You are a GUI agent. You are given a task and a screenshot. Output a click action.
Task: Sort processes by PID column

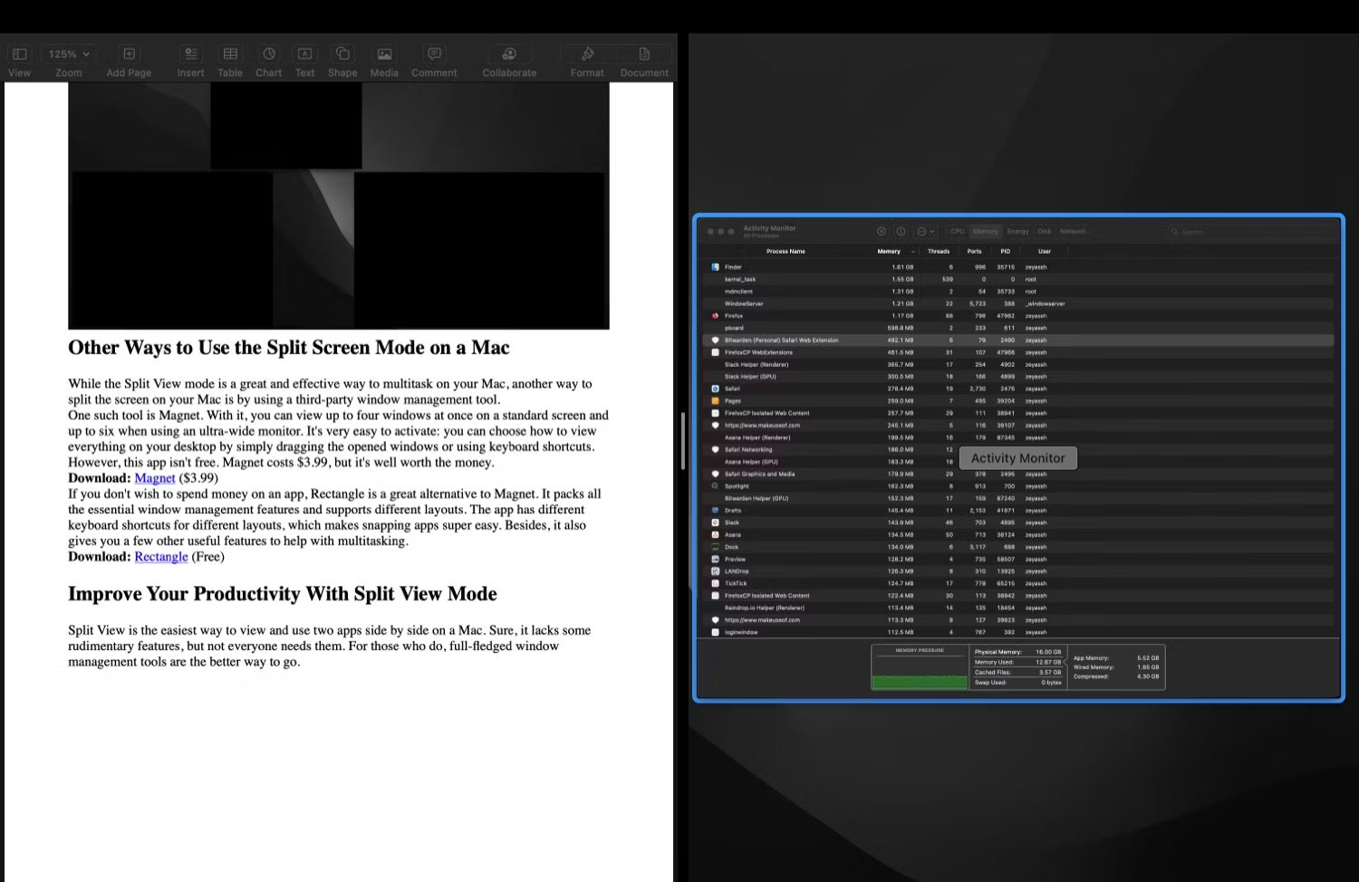point(1005,251)
